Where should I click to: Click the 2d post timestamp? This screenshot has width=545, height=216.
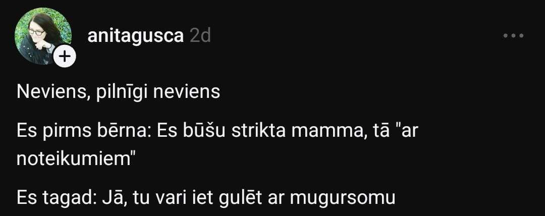pyautogui.click(x=200, y=35)
